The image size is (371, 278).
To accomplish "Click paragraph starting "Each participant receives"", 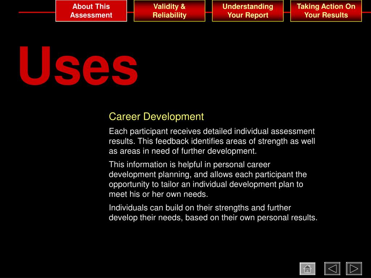I will (212, 141).
